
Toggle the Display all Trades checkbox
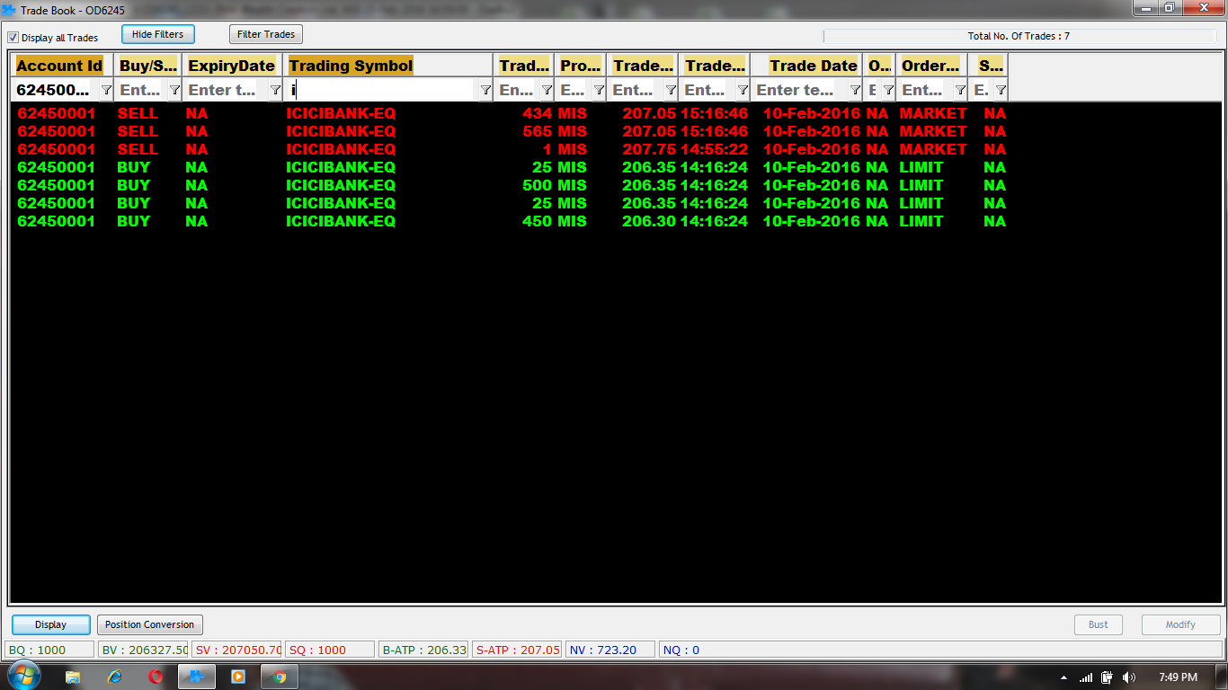click(13, 38)
